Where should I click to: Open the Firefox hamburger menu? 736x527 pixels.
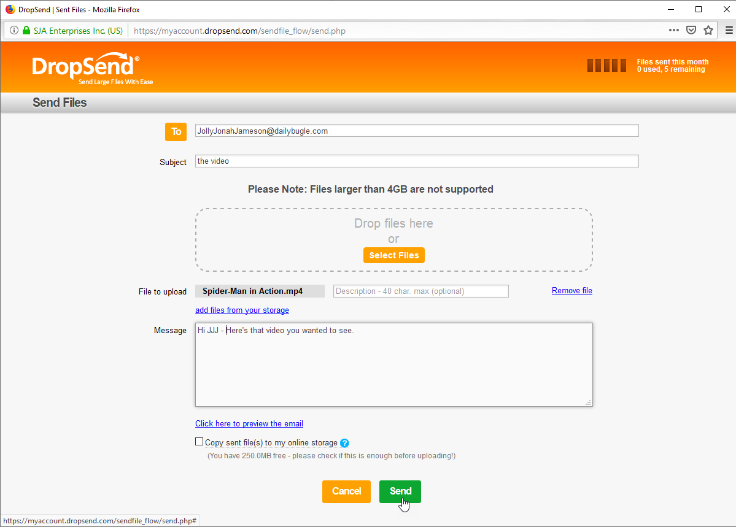(x=729, y=31)
